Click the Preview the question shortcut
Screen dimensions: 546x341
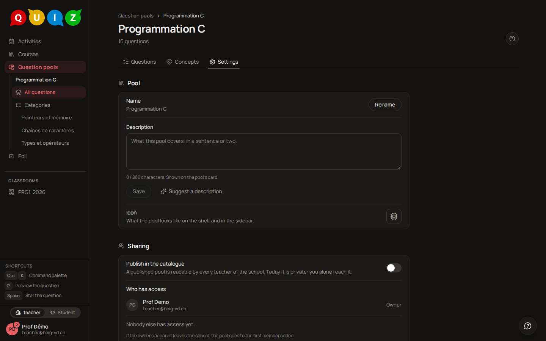pos(32,286)
